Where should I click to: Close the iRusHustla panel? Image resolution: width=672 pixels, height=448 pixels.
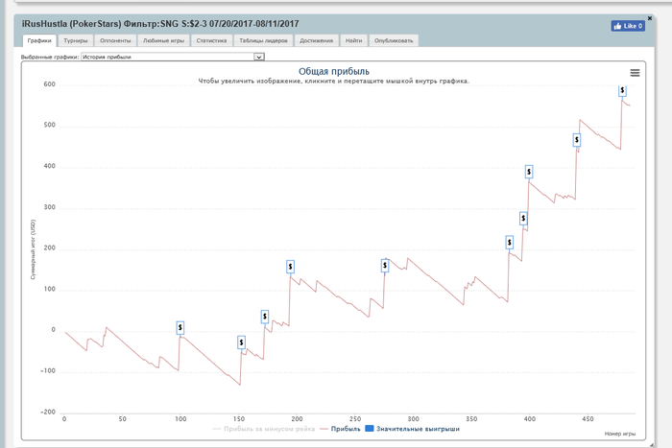tap(650, 18)
